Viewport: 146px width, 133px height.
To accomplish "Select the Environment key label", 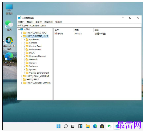I will [x=35, y=49].
